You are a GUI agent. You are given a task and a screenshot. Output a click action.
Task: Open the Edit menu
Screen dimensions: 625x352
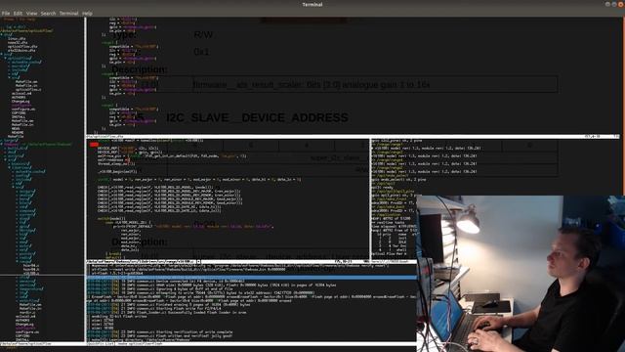pos(18,13)
